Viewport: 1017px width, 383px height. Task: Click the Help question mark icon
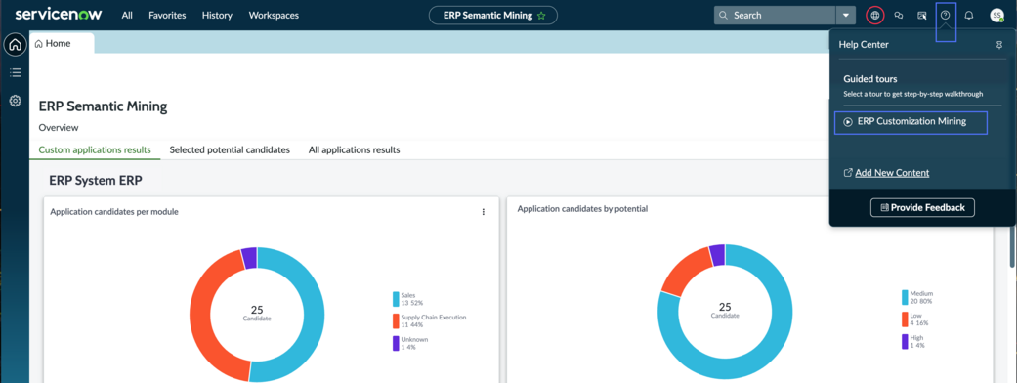[945, 15]
